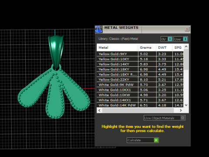This screenshot has width=209, height=157.
Task: Select the White Gold:10KW row
Action: click(x=140, y=95)
